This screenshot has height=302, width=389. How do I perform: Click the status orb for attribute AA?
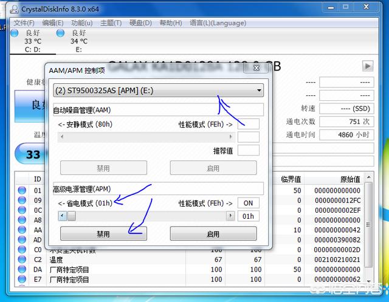click(22, 230)
